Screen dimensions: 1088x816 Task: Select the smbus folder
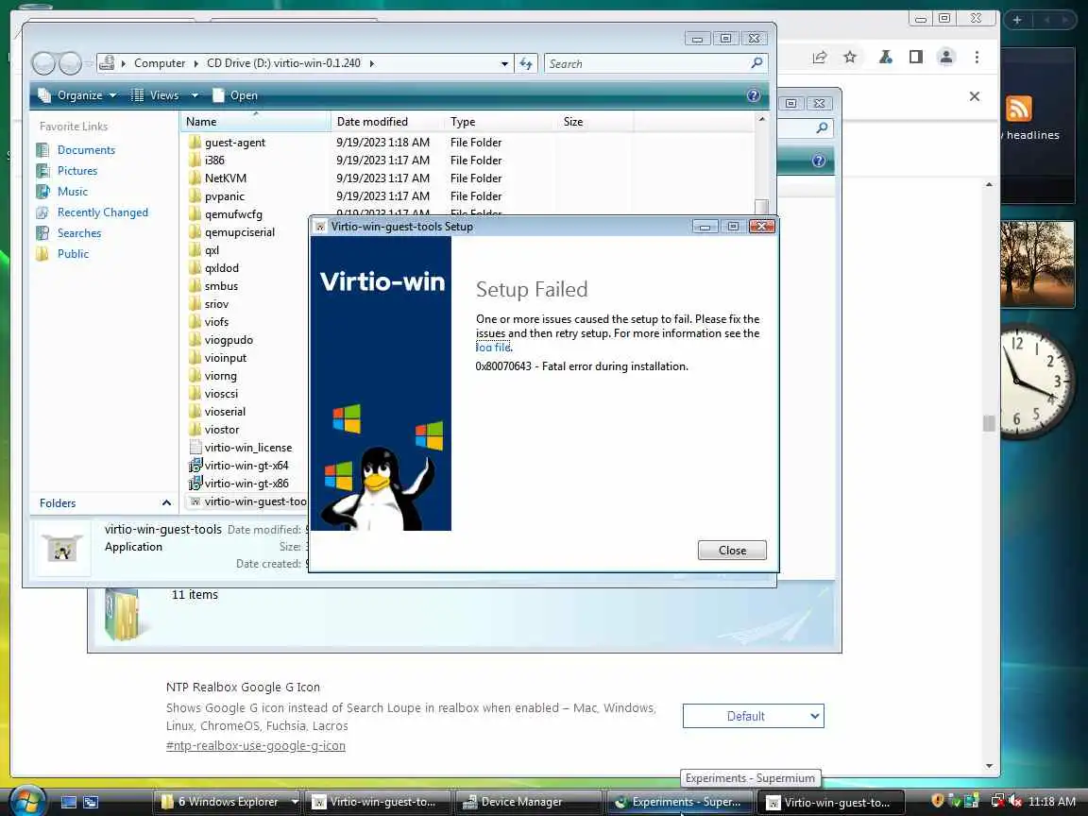pyautogui.click(x=221, y=286)
